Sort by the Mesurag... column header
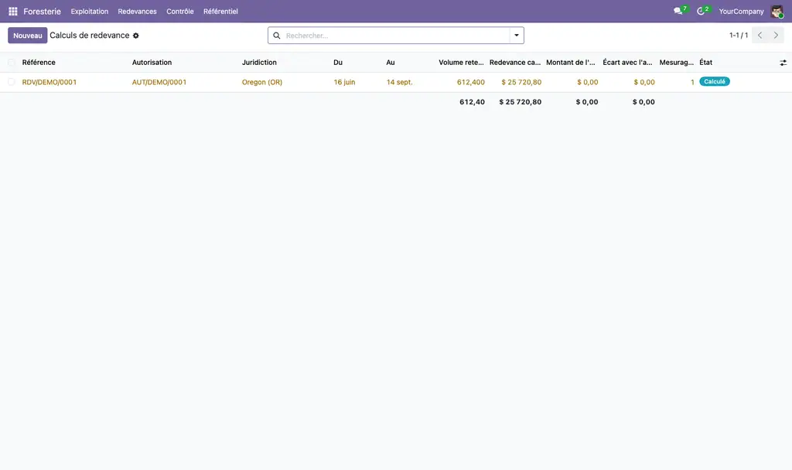The width and height of the screenshot is (792, 470). coord(676,63)
